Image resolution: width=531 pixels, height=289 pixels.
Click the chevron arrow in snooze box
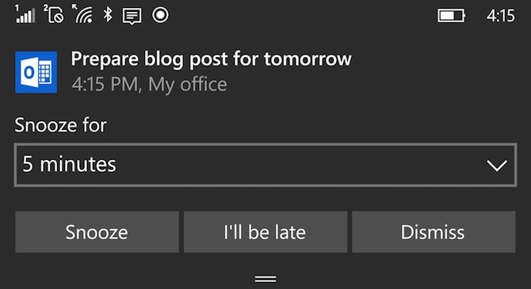(x=497, y=165)
